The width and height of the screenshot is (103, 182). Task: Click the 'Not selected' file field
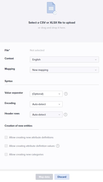tap(37, 50)
